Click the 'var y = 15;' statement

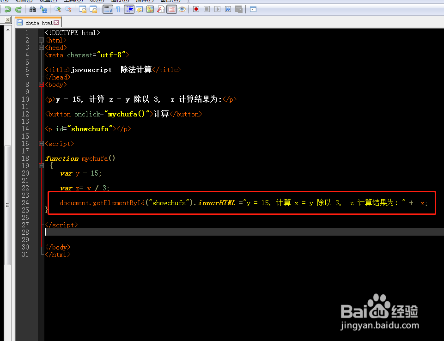coord(81,173)
